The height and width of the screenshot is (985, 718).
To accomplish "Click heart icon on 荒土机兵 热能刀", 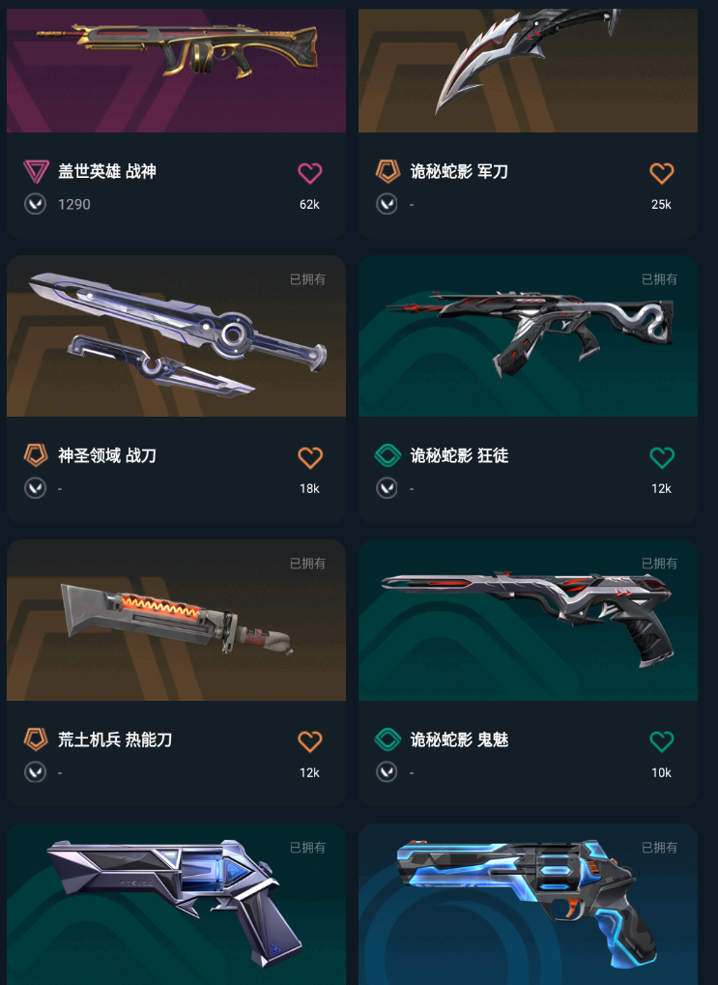I will pos(309,741).
